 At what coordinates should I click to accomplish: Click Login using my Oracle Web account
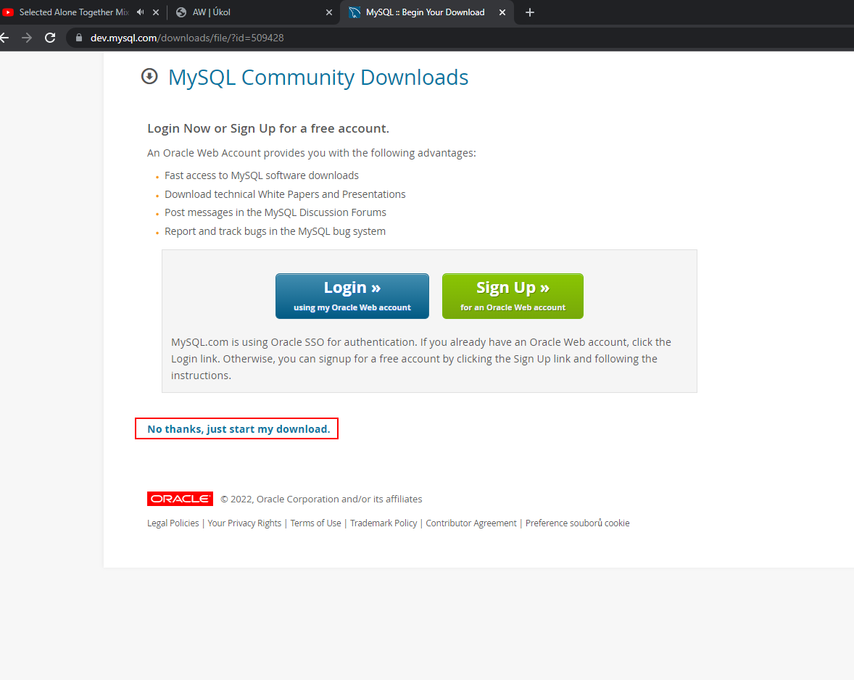point(352,297)
